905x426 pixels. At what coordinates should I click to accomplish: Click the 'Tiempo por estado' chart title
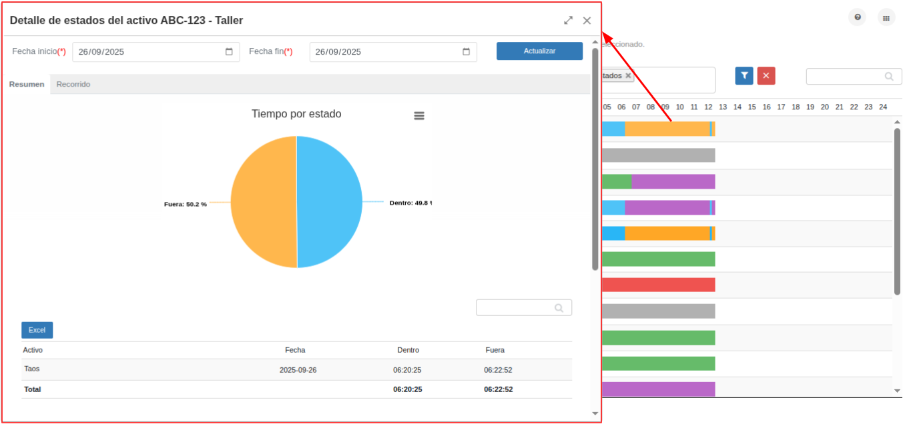click(x=296, y=114)
